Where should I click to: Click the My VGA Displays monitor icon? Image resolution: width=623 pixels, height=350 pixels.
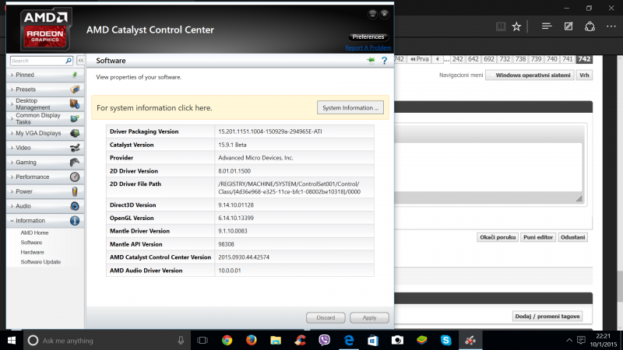coord(75,133)
